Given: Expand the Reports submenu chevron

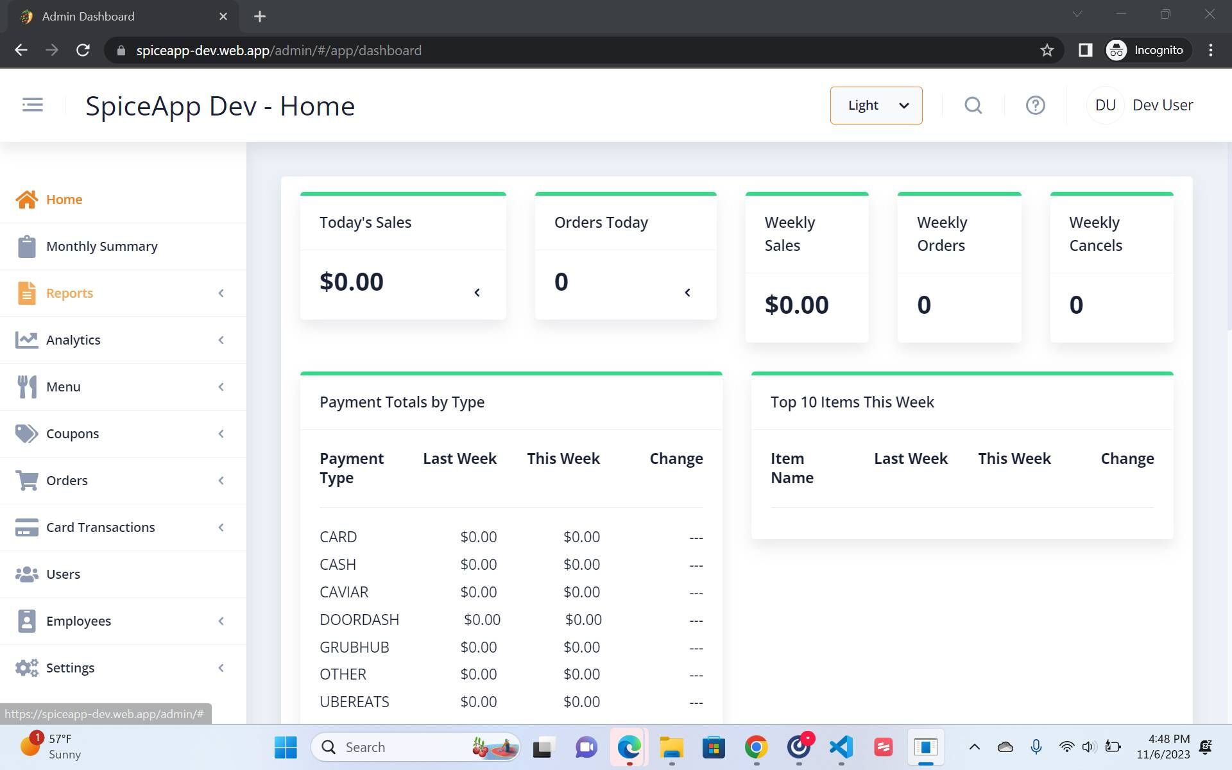Looking at the screenshot, I should click(221, 293).
